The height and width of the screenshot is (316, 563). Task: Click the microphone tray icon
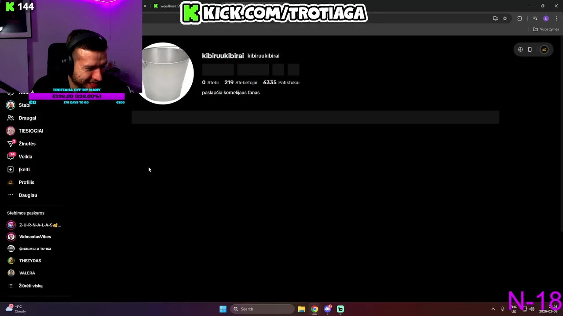click(503, 309)
